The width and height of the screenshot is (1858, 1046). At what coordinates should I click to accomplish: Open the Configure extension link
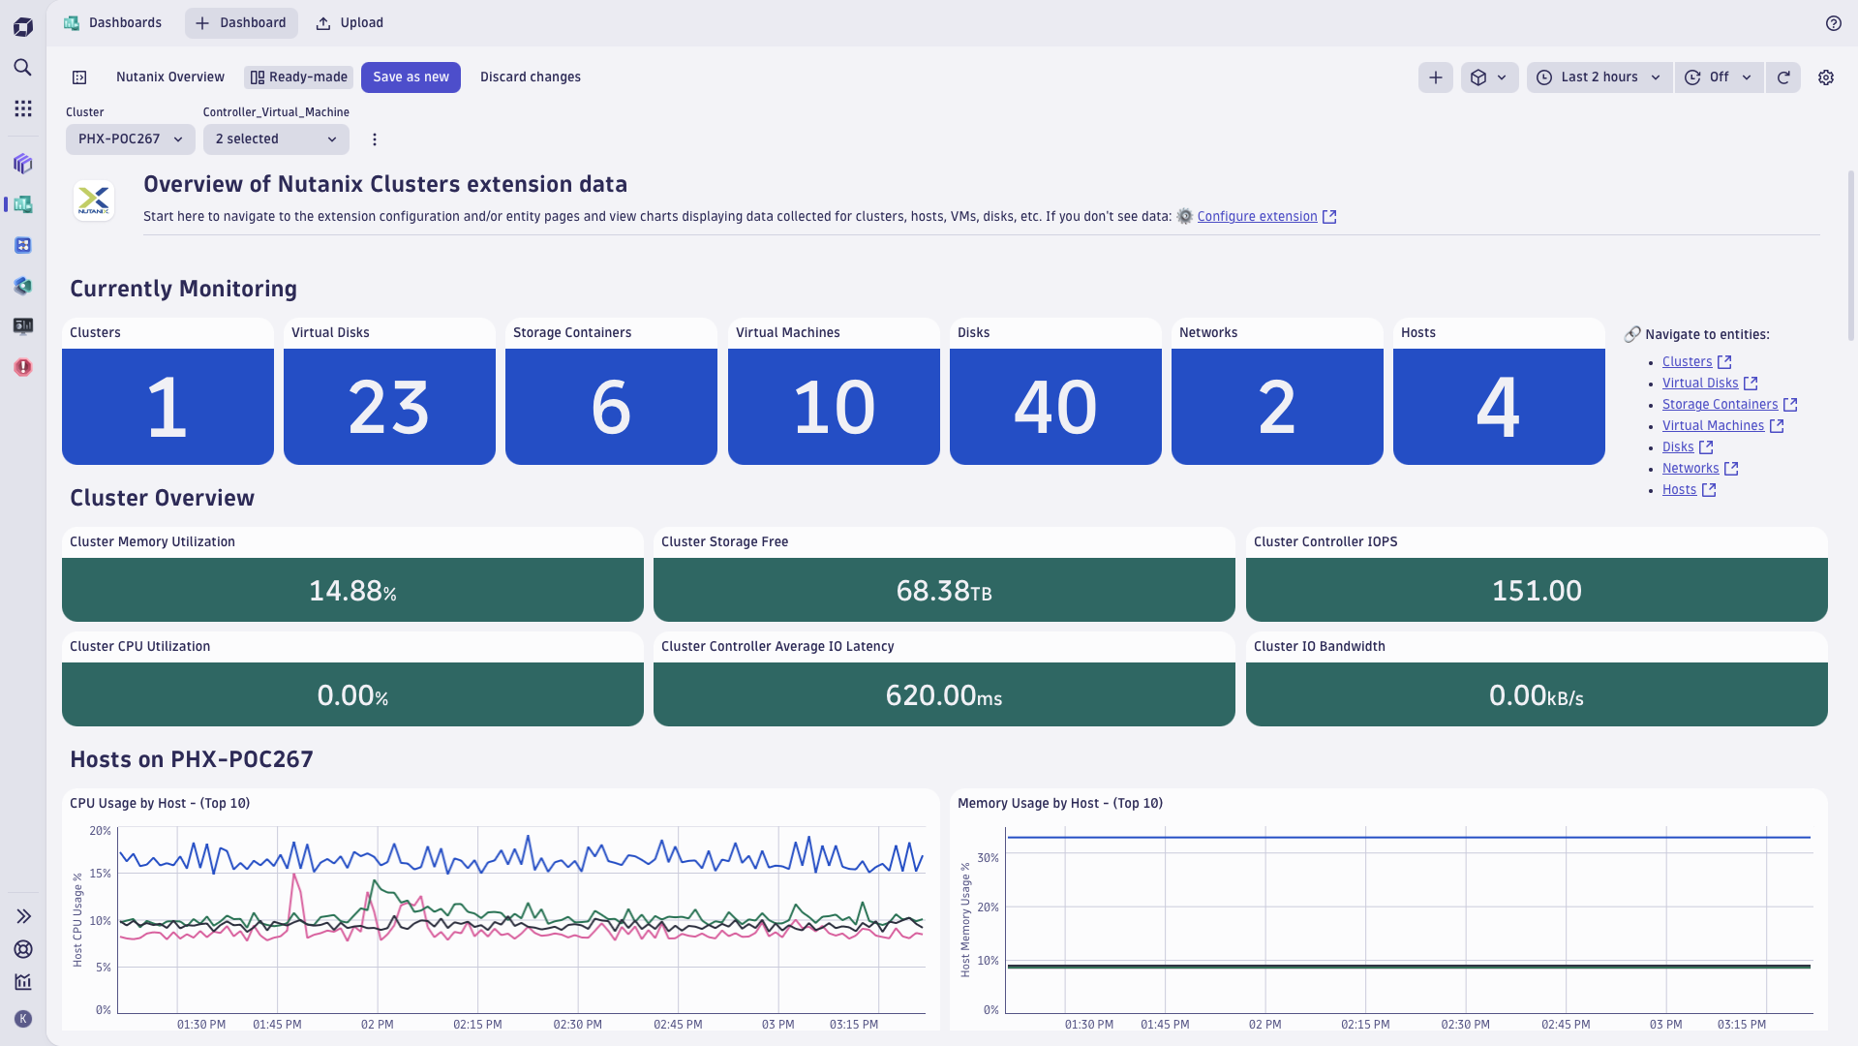click(1257, 217)
